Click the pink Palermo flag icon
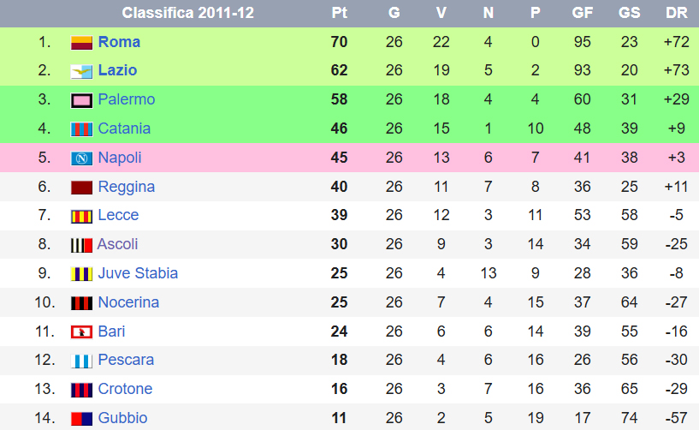This screenshot has height=430, width=699. (81, 100)
